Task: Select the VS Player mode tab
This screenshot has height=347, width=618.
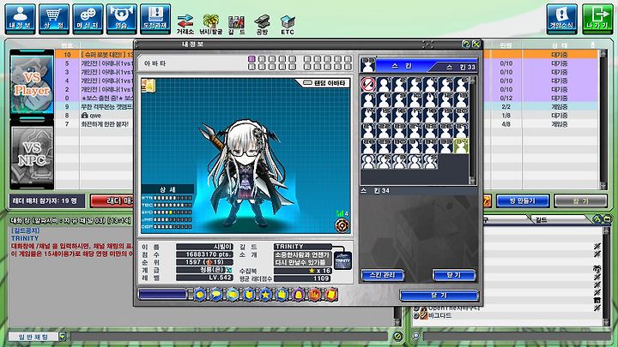Action: (x=32, y=84)
